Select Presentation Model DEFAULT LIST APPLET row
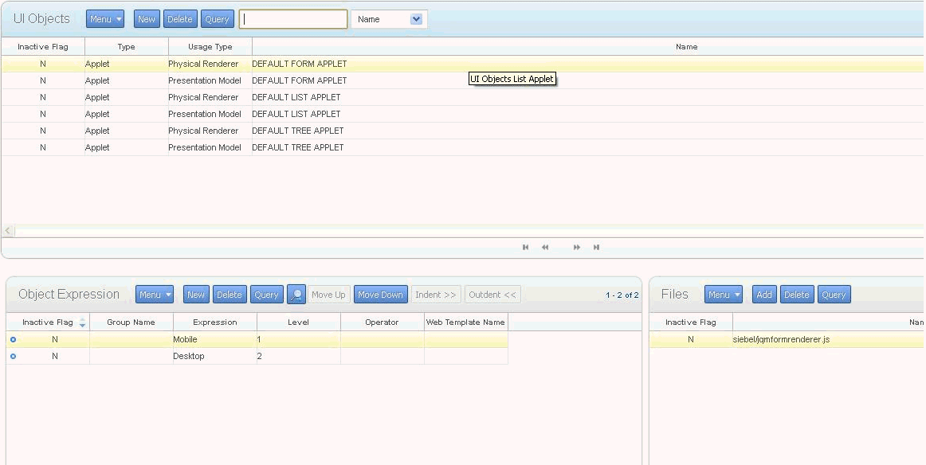Image resolution: width=926 pixels, height=465 pixels. coord(462,114)
